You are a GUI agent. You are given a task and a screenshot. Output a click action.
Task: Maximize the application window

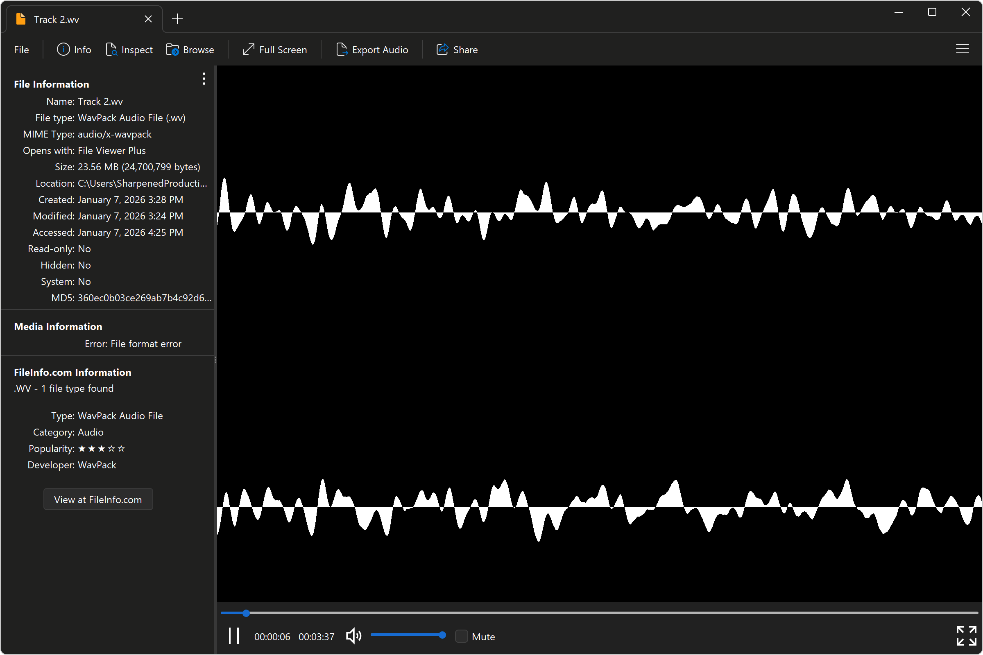point(932,12)
